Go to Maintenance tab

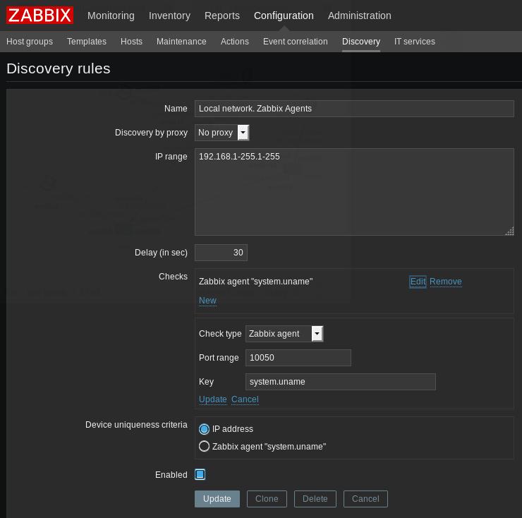pos(181,42)
